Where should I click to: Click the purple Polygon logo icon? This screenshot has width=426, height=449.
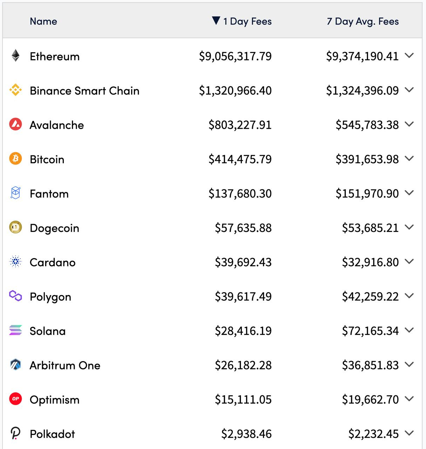(x=15, y=296)
